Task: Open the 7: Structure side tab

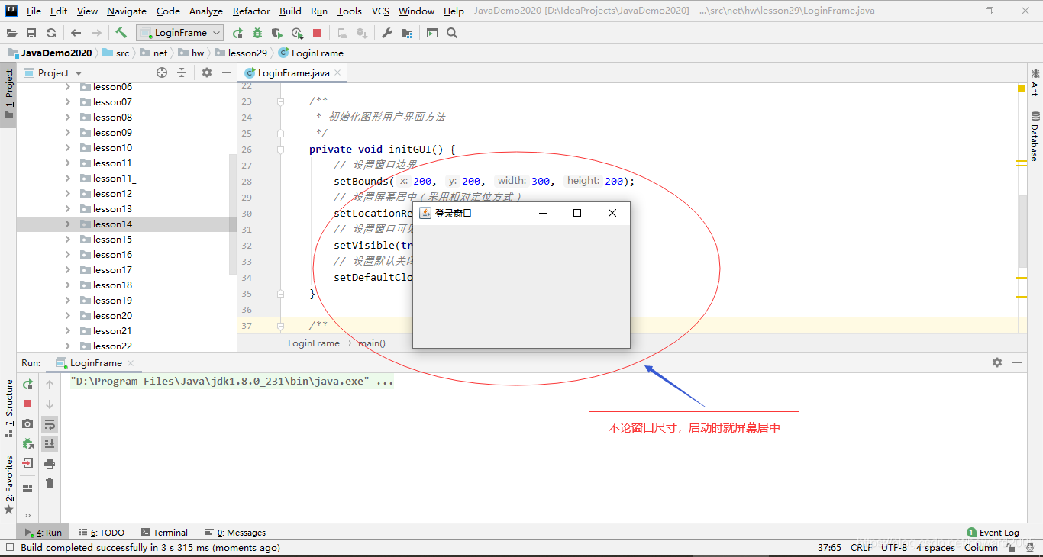Action: click(x=8, y=408)
